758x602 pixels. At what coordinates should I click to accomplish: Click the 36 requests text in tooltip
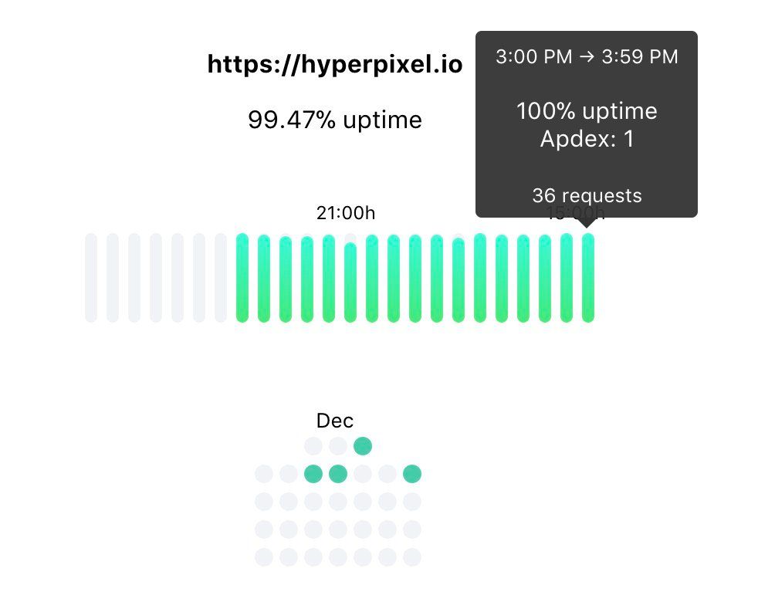587,195
